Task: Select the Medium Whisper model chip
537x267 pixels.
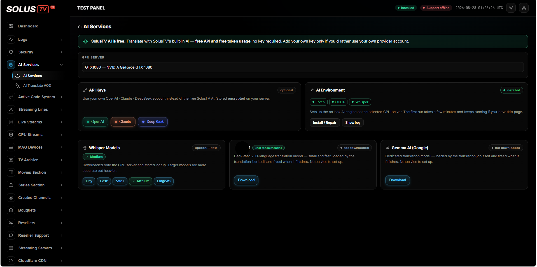Action: click(141, 181)
